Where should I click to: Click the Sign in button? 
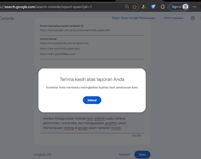pos(179,7)
